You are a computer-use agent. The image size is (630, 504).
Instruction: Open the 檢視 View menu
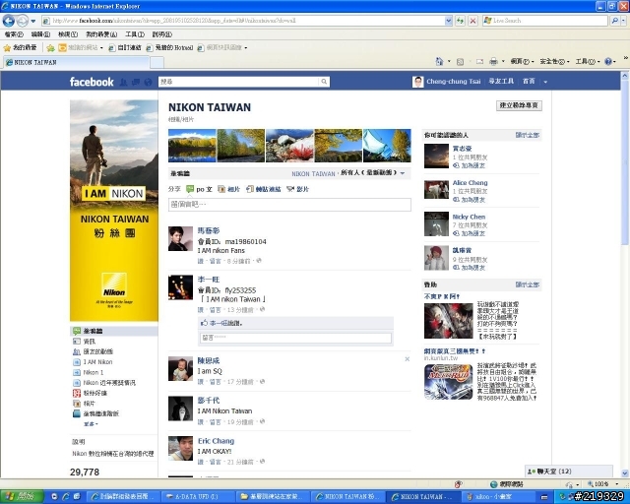[x=68, y=34]
